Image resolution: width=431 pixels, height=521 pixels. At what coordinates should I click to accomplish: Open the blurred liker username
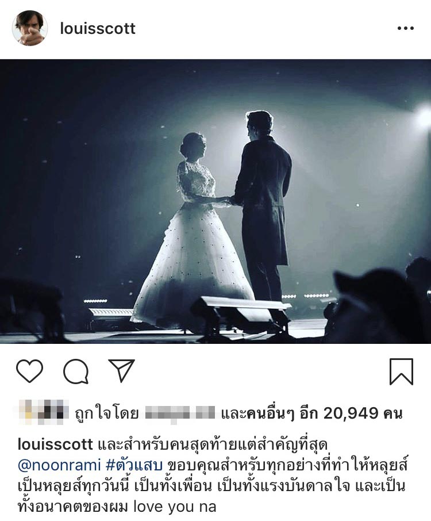(180, 413)
